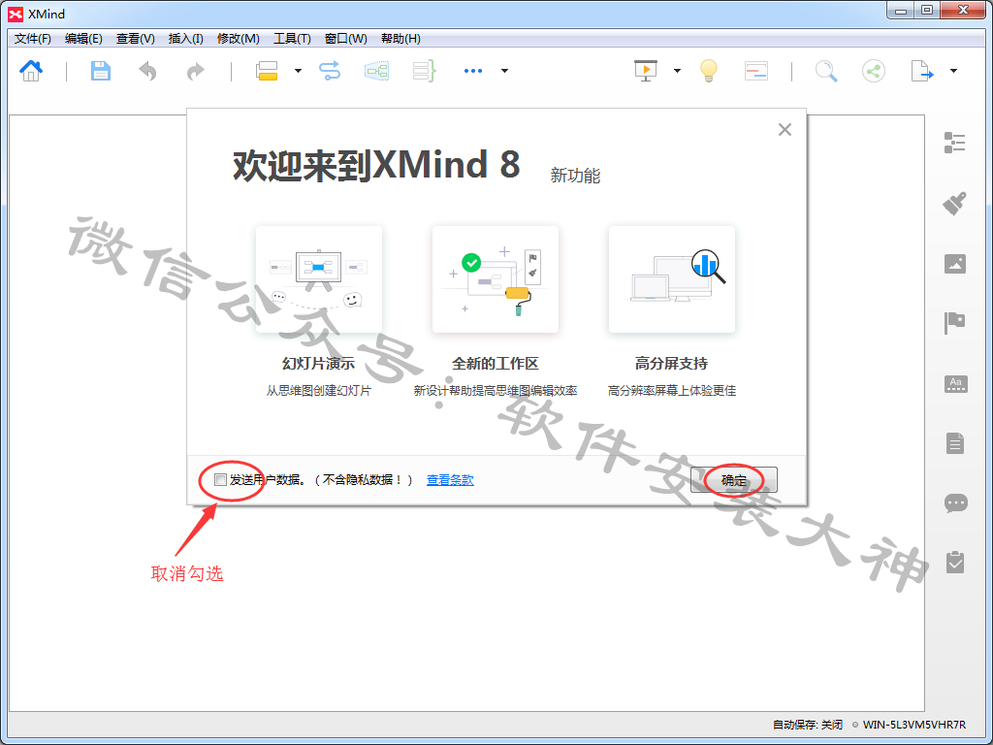Click the 从思维图创建幻灯片 description

pyautogui.click(x=318, y=391)
